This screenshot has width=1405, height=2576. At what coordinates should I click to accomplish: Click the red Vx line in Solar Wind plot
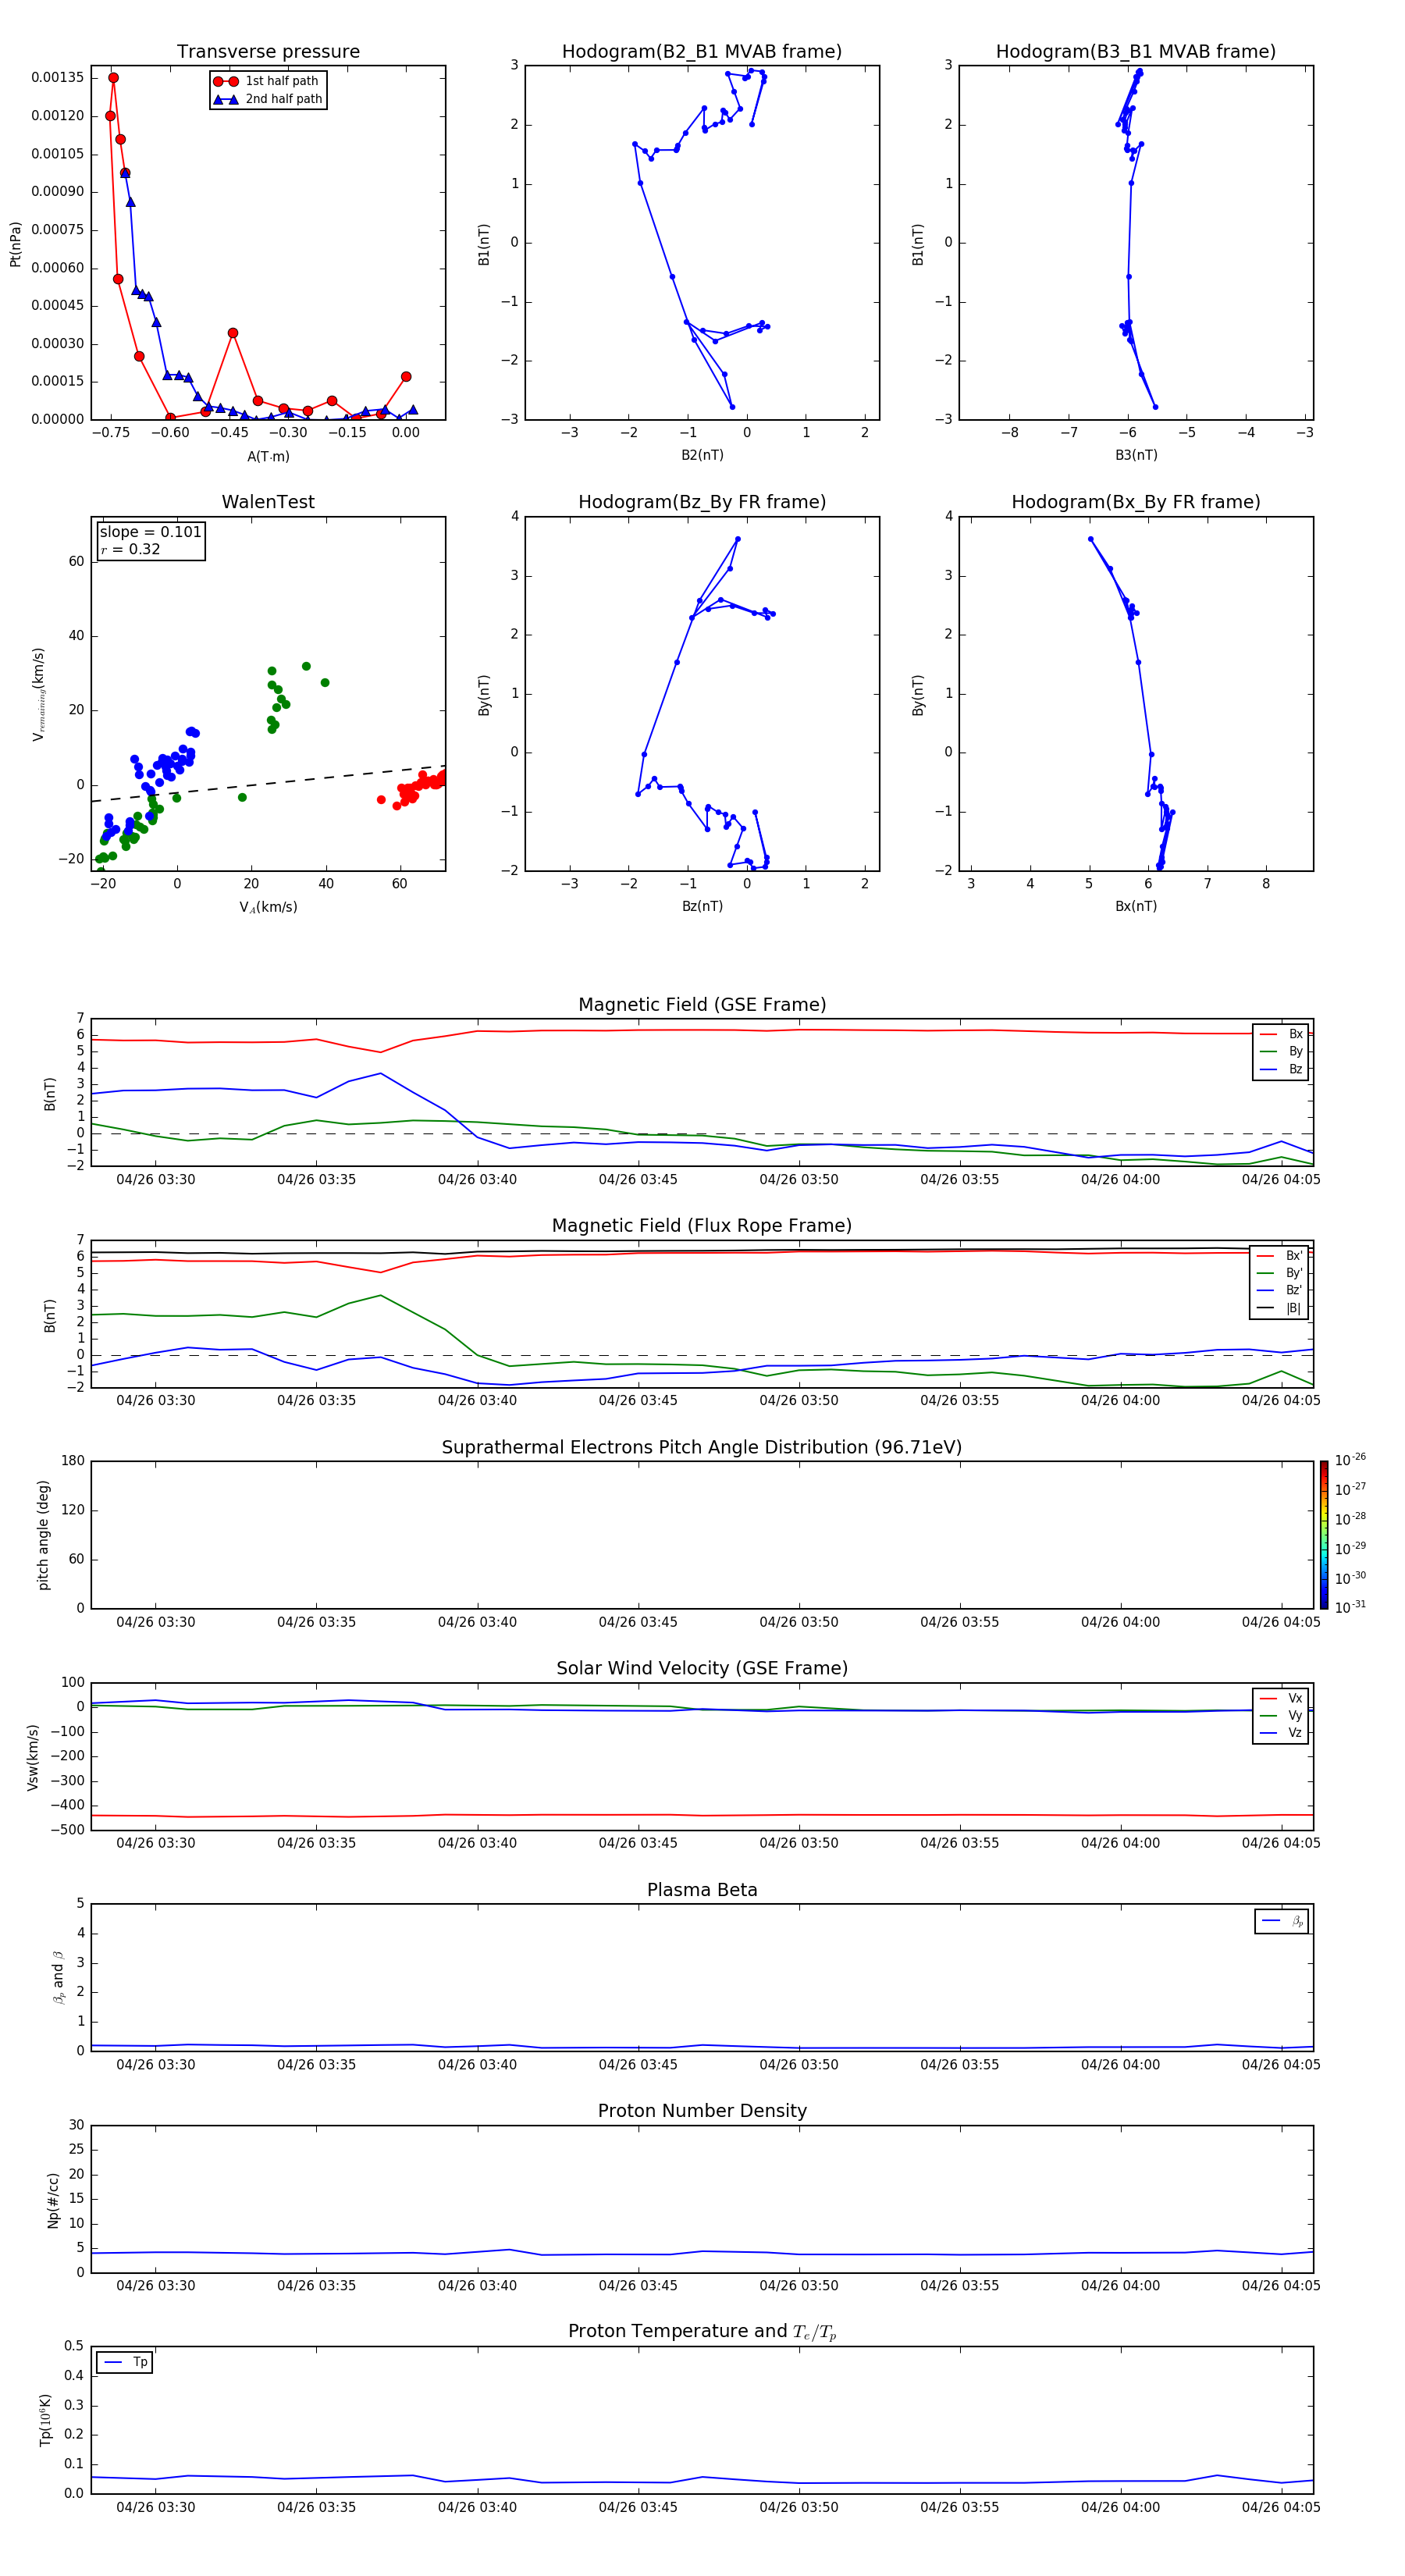(x=702, y=1815)
